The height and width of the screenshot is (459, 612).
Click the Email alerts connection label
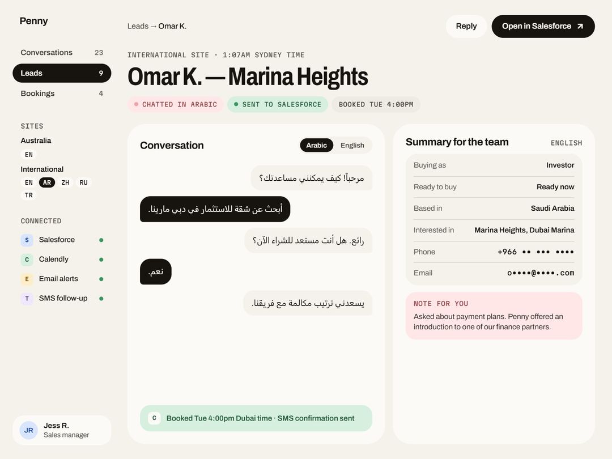58,279
